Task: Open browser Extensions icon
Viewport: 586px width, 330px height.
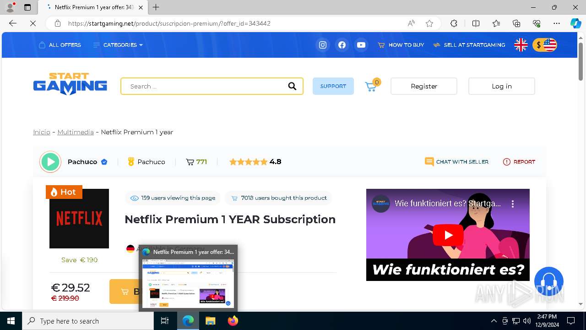Action: coord(454,23)
